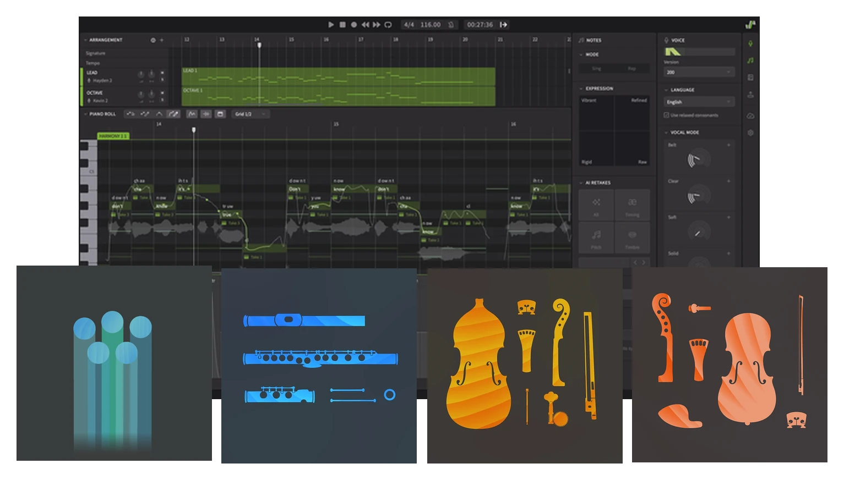The width and height of the screenshot is (844, 480).
Task: Click the LEAD track volume knob
Action: coord(141,74)
